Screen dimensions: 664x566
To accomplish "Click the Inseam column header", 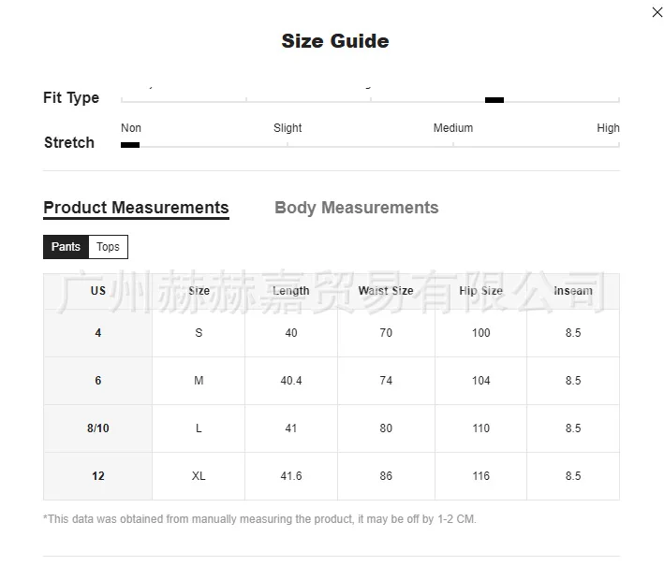I will [573, 291].
